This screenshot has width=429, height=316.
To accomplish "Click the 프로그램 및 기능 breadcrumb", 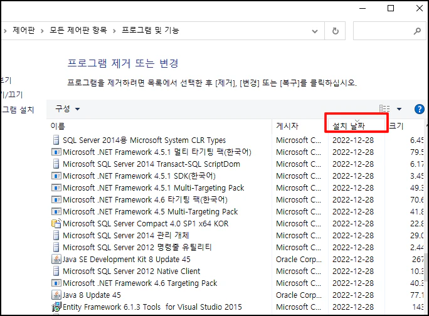I will point(150,30).
